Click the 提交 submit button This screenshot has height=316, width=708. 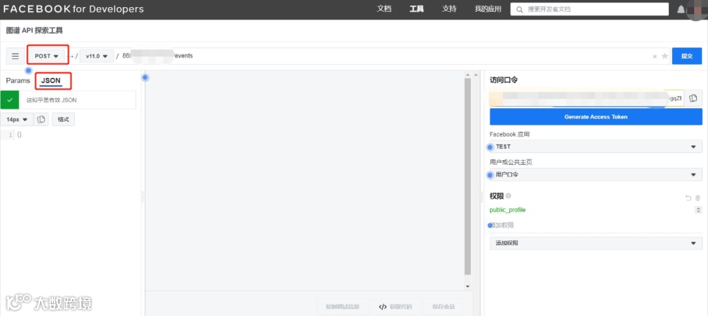point(687,56)
